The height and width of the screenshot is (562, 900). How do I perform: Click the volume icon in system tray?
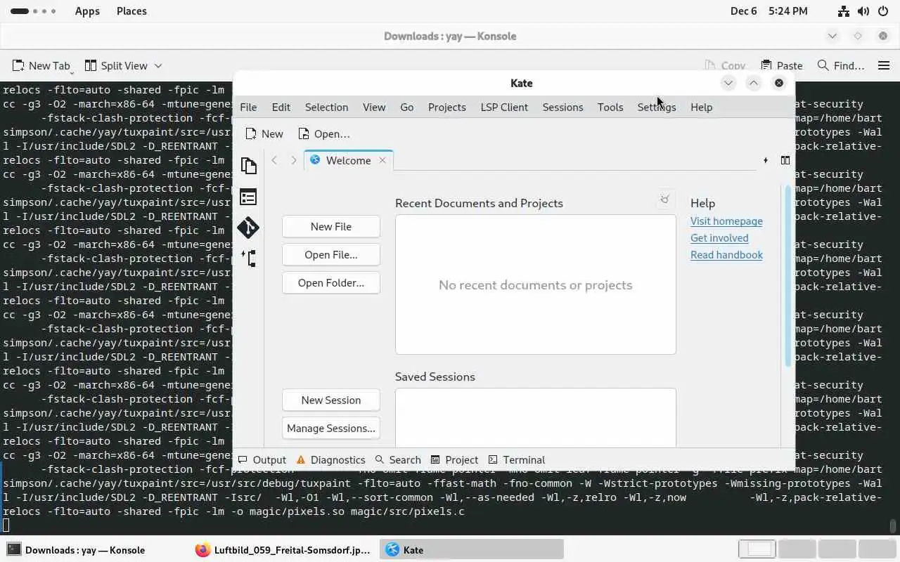coord(863,11)
